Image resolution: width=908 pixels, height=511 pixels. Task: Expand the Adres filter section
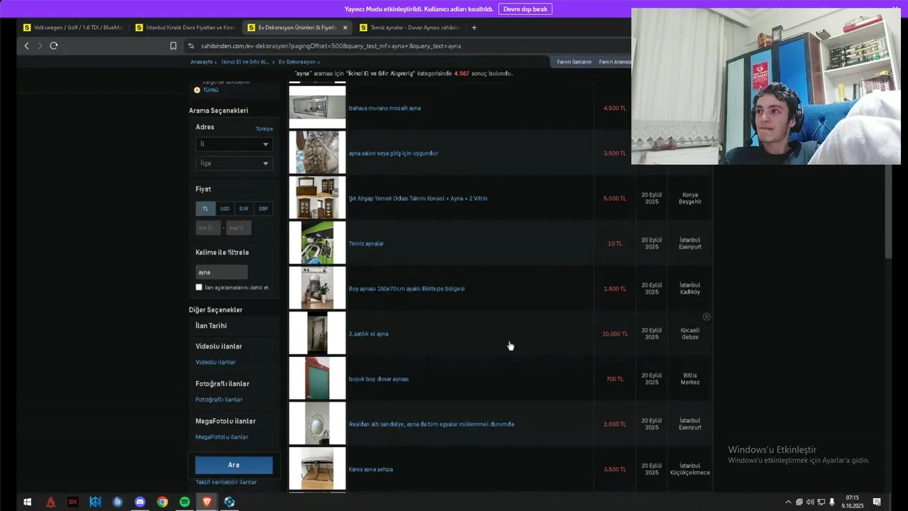[205, 127]
